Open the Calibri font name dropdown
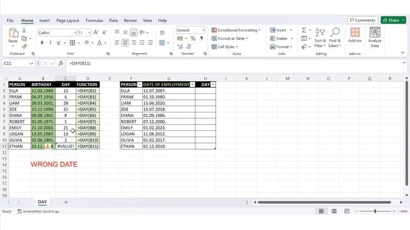The image size is (410, 230). [75, 33]
